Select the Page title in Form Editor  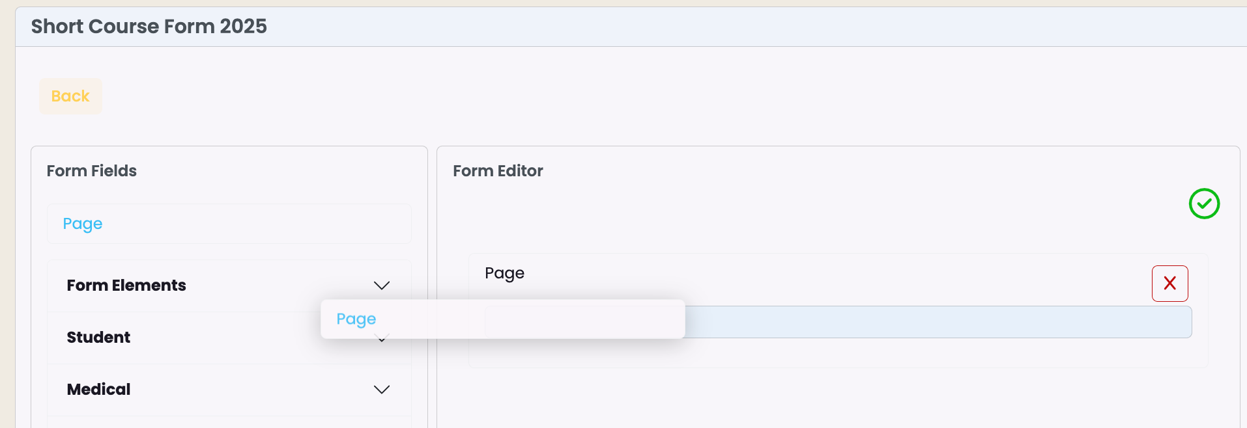504,273
